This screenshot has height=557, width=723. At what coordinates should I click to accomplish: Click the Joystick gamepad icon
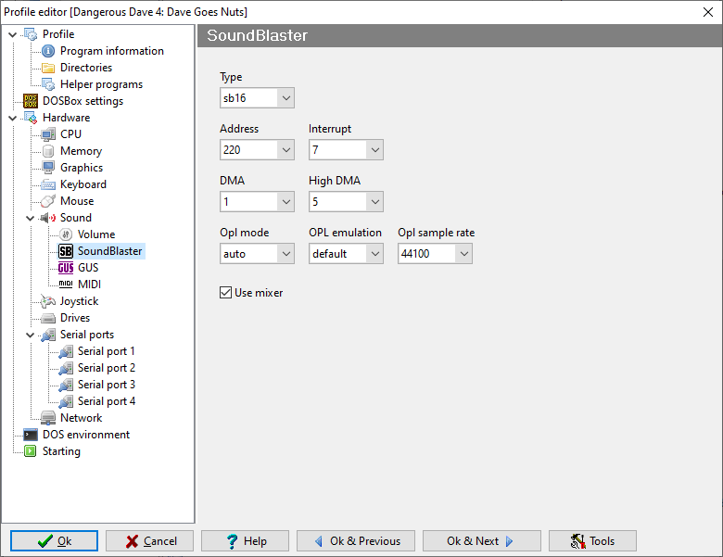[x=48, y=301]
